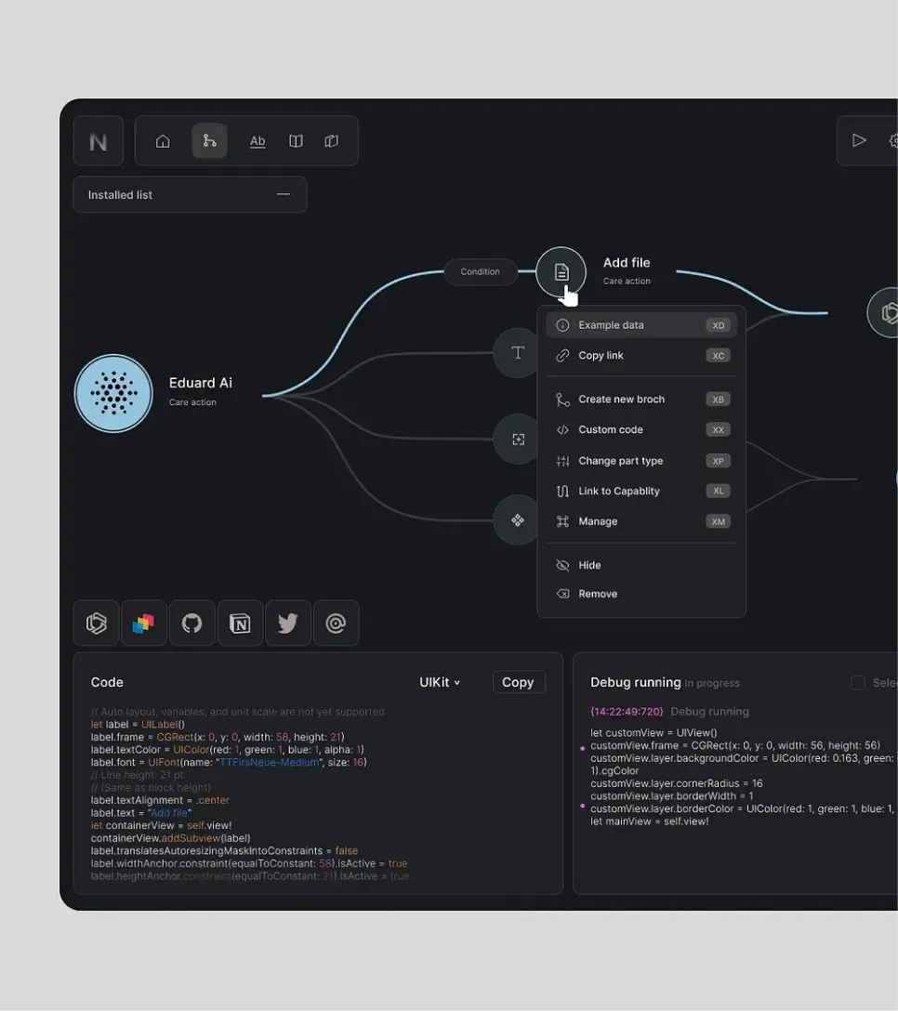Select the Home view icon
The height and width of the screenshot is (1011, 898).
pos(163,141)
